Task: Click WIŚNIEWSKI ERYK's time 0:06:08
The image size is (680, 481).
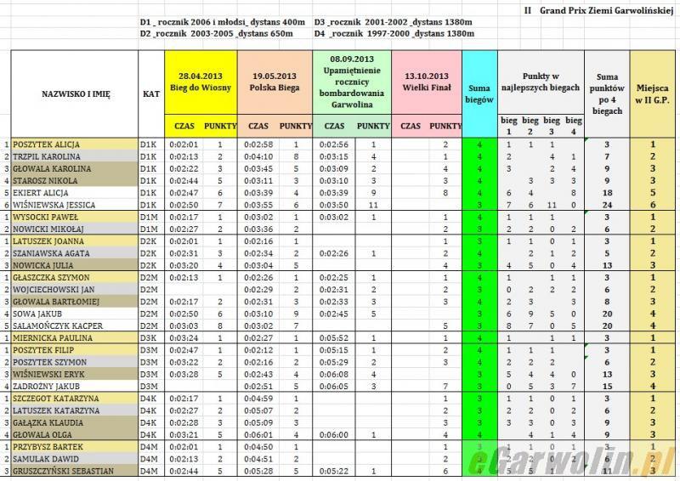Action: [x=334, y=374]
